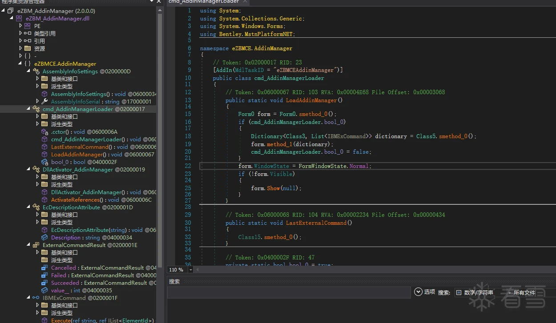This screenshot has width=556, height=323.
Task: Click inside the 搜索 search input field
Action: (288, 293)
